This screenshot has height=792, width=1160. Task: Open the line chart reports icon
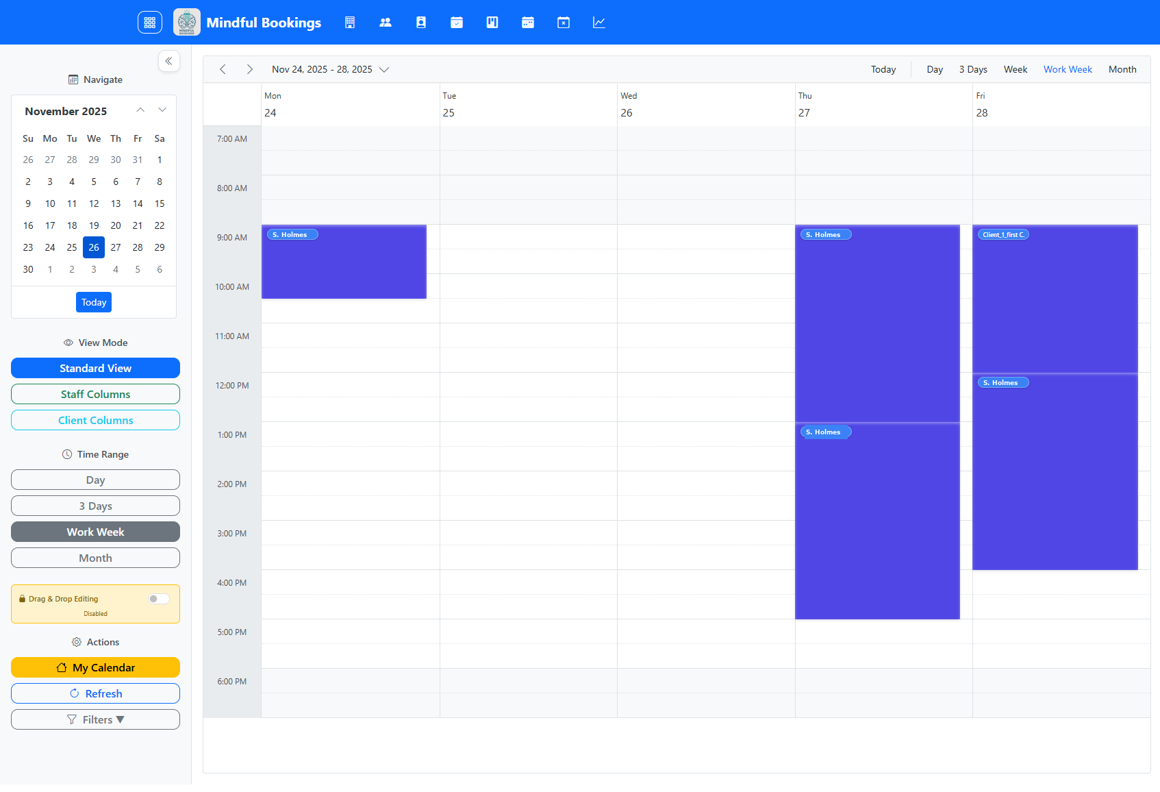tap(599, 23)
